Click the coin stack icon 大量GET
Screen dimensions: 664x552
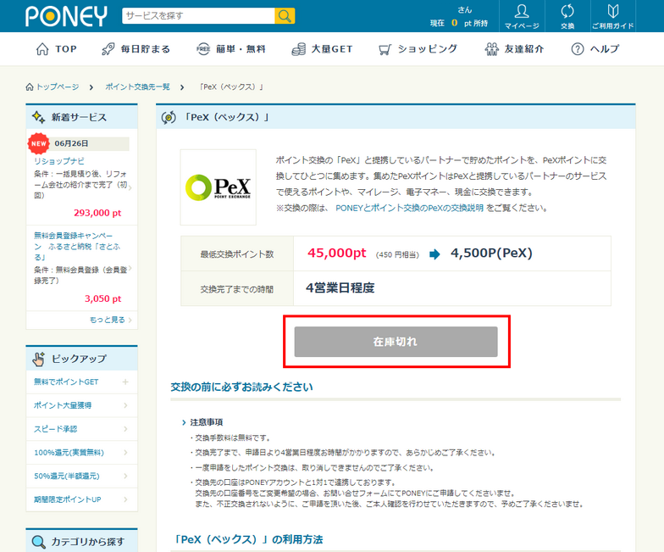(298, 49)
